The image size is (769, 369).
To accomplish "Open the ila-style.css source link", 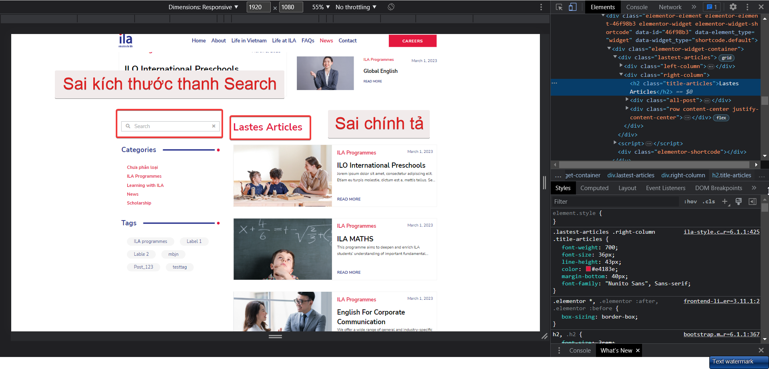I will point(721,232).
